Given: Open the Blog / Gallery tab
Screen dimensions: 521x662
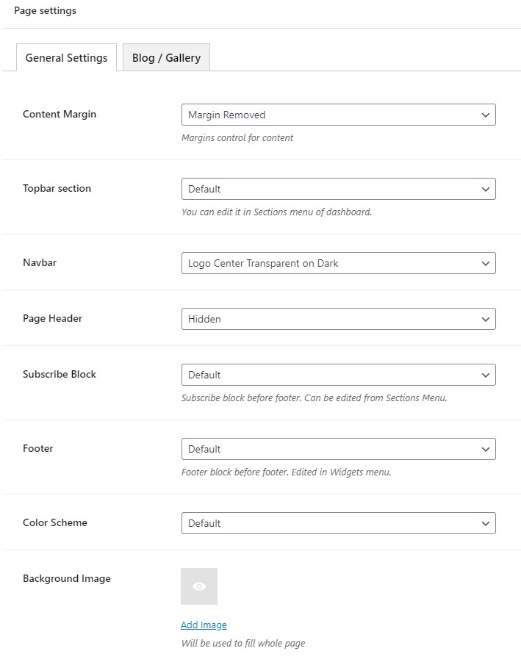Looking at the screenshot, I should (x=166, y=57).
